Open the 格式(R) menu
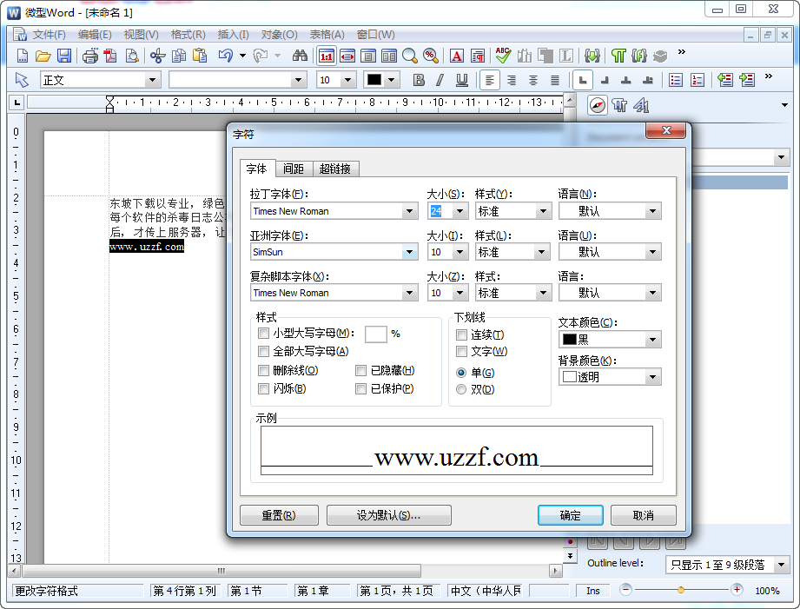The image size is (800, 609). point(188,35)
